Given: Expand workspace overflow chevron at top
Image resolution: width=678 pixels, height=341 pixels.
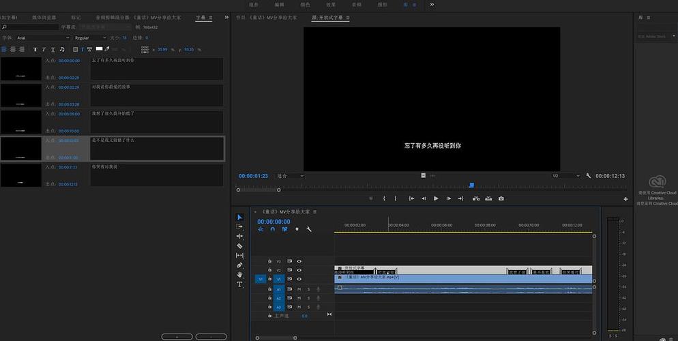Looking at the screenshot, I should (432, 4).
